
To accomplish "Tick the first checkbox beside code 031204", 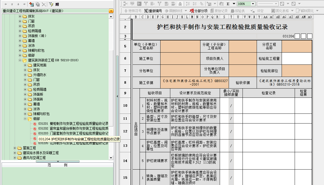I will pyautogui.click(x=297, y=36).
